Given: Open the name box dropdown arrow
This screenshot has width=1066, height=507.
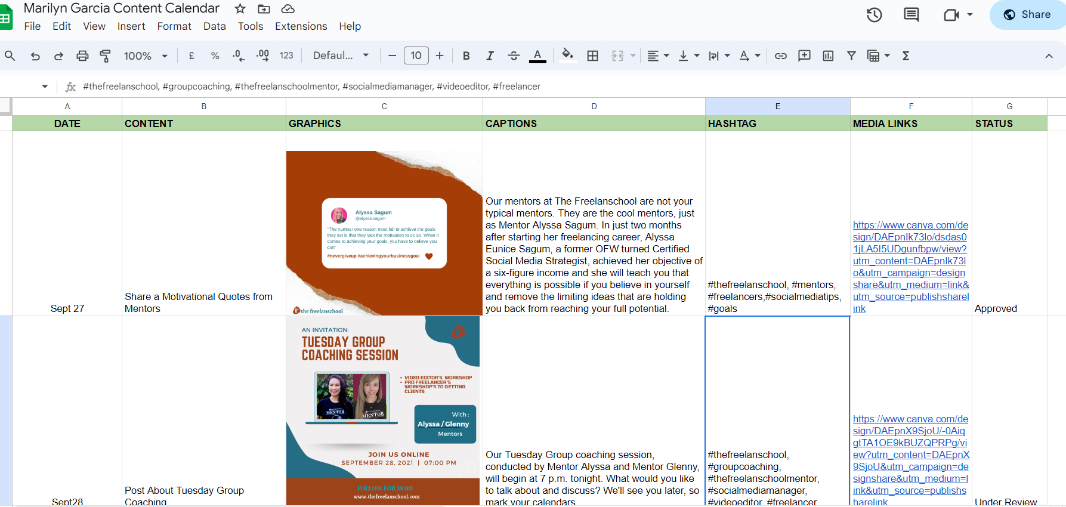Looking at the screenshot, I should (45, 86).
